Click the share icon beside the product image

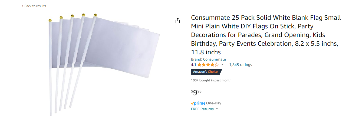point(178,21)
